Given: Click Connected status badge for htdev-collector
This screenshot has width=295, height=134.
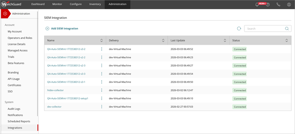Looking at the screenshot, I should [x=240, y=90].
